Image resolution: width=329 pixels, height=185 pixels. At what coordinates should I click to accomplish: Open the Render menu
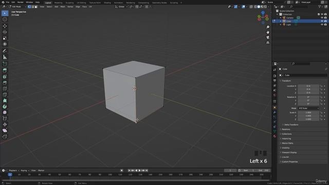[x=21, y=2]
